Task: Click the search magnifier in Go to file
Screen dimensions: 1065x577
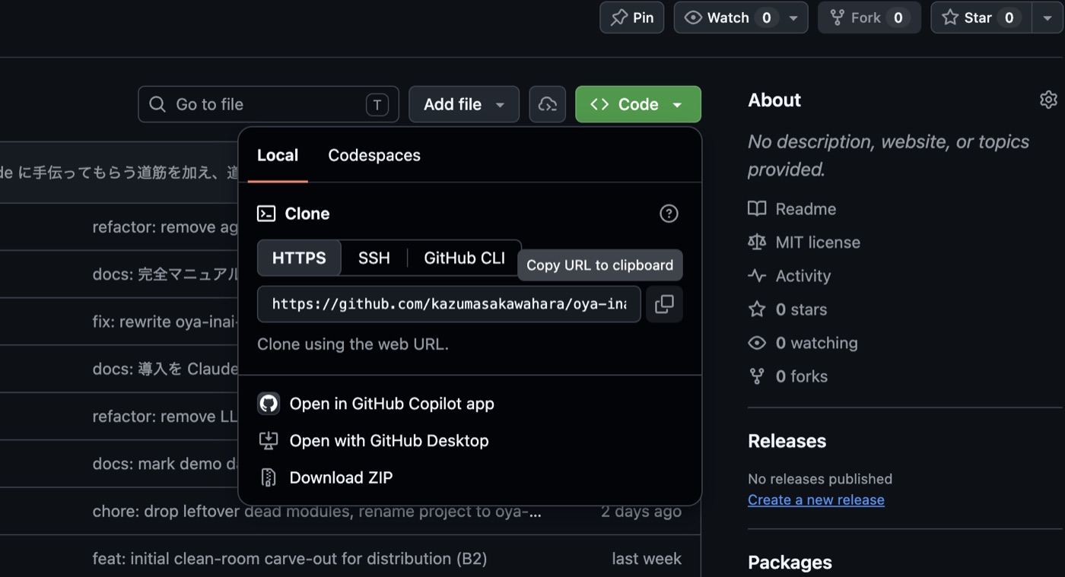Action: [157, 104]
